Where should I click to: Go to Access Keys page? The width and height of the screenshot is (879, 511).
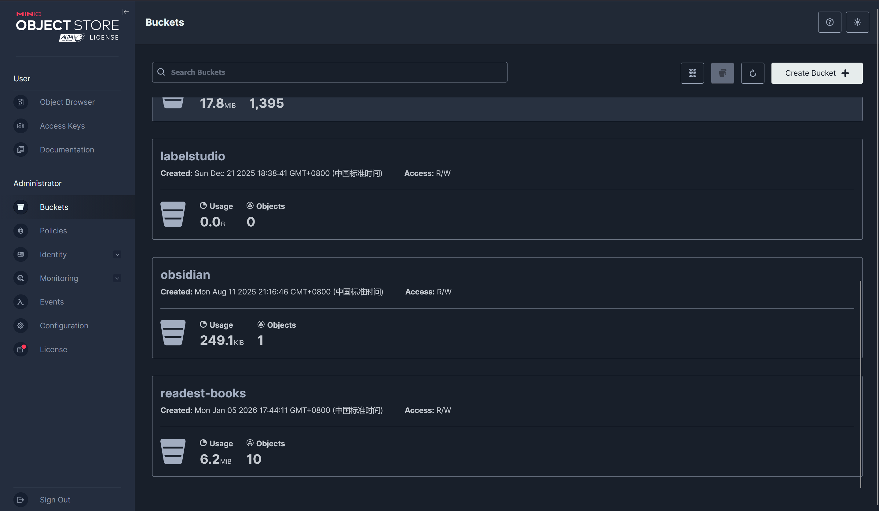coord(62,126)
